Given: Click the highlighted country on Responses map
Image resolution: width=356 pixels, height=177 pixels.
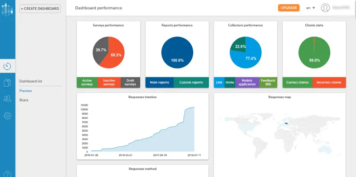Looking at the screenshot, I should pyautogui.click(x=286, y=124).
